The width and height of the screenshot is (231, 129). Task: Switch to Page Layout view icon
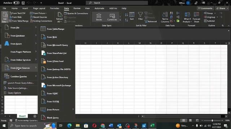[190, 120]
